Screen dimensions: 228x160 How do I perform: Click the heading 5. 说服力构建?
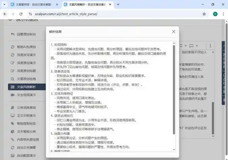[60, 134]
